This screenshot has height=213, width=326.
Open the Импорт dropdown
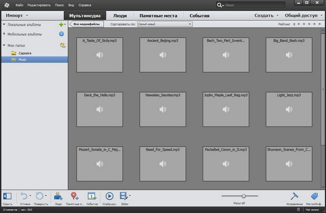(17, 15)
